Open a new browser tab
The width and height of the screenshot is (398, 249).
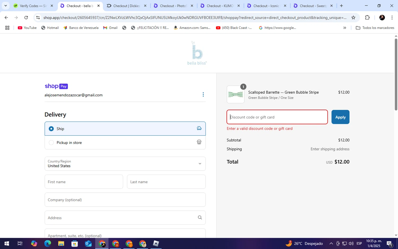pyautogui.click(x=341, y=6)
